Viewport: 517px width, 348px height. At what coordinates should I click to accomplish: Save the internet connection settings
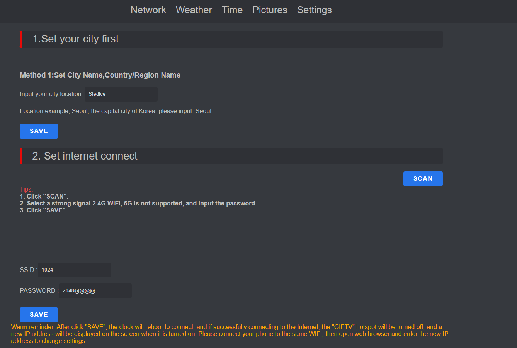[x=39, y=315]
